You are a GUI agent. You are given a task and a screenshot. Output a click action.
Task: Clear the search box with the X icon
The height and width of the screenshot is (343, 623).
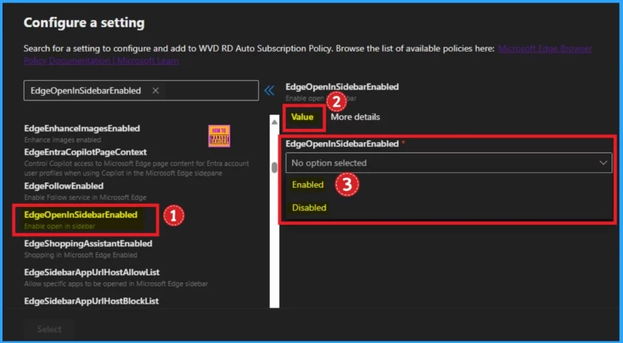click(x=155, y=91)
